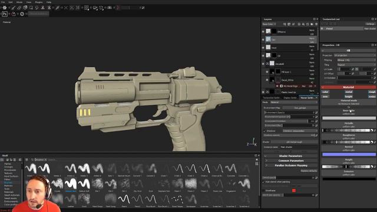Toggle visibility of the top layer

pyautogui.click(x=263, y=31)
